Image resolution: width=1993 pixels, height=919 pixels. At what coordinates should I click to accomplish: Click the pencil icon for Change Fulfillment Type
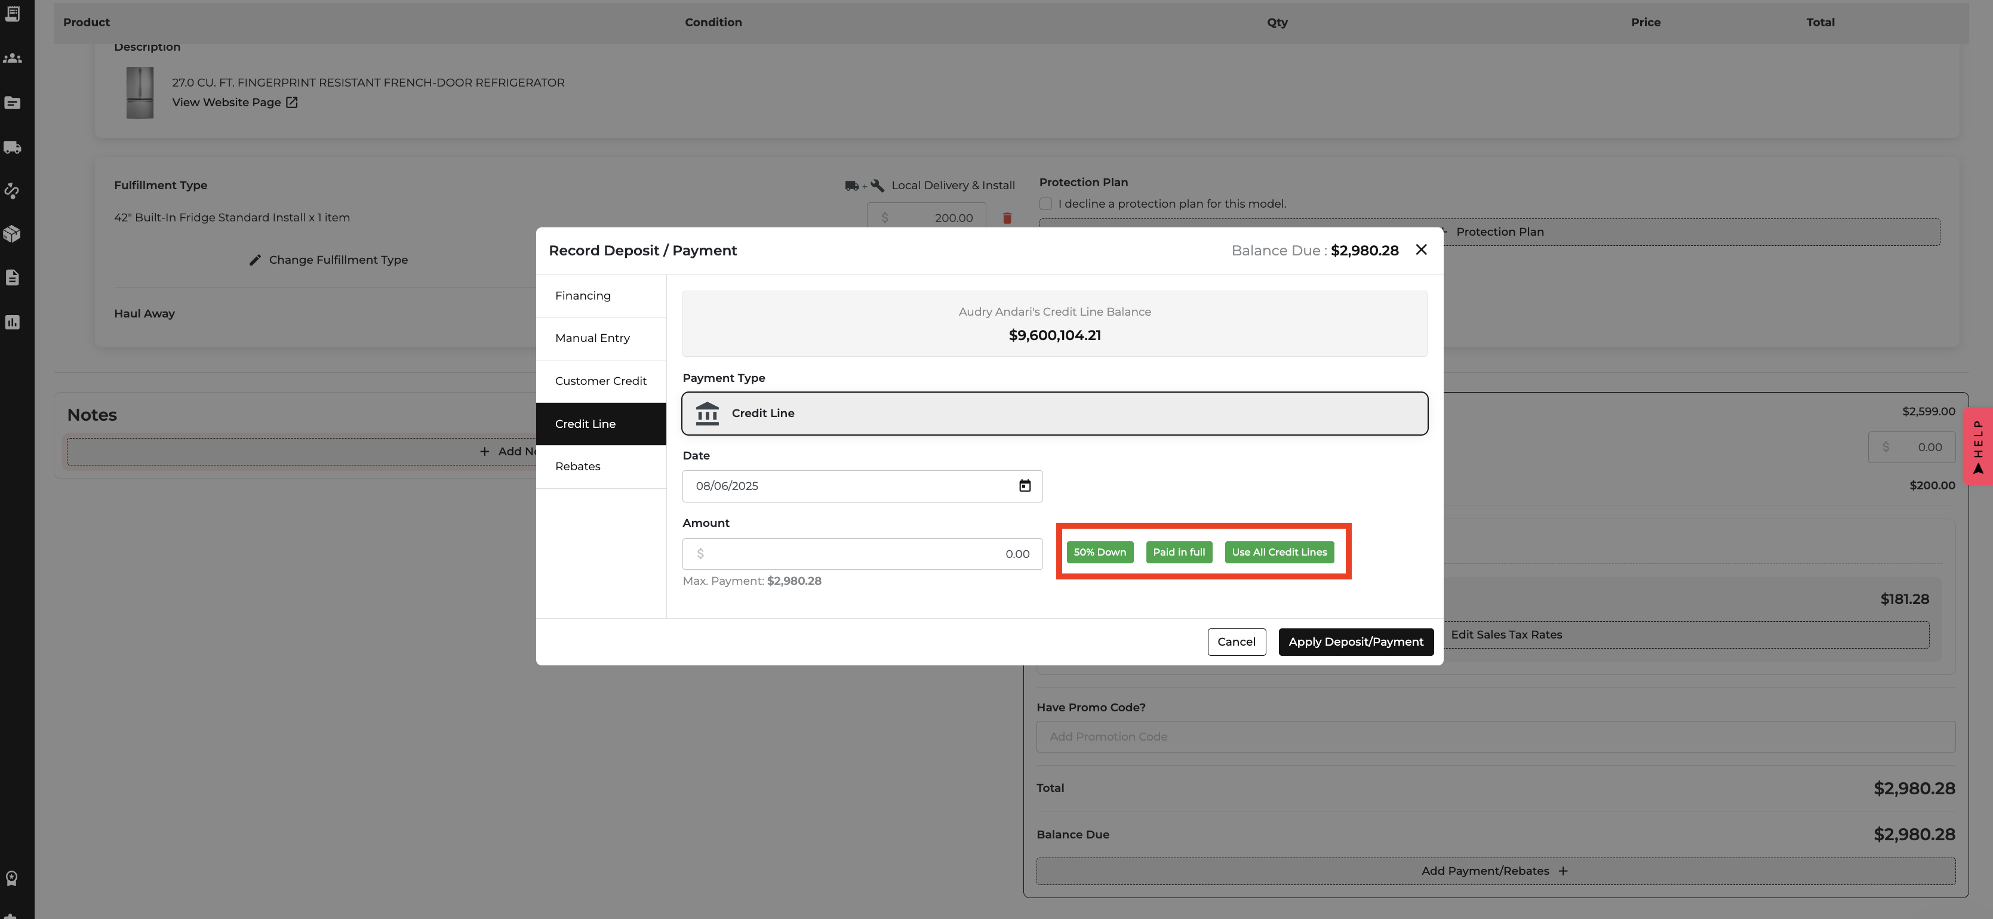point(254,260)
